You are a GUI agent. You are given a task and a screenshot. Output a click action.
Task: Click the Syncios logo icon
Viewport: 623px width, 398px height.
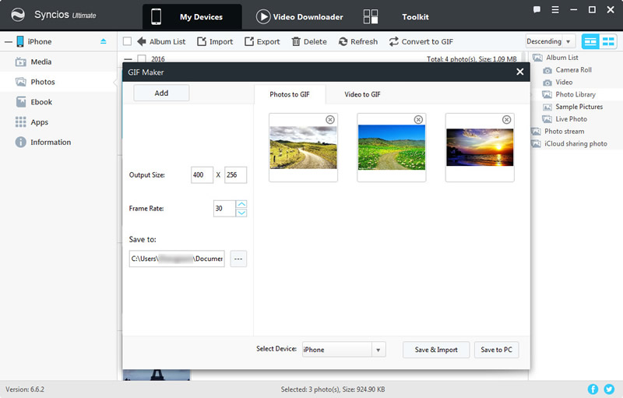coord(18,15)
